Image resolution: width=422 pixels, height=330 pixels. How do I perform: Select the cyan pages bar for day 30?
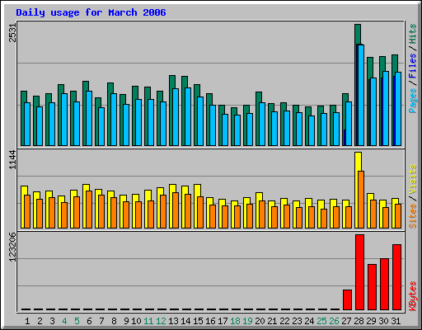point(386,108)
